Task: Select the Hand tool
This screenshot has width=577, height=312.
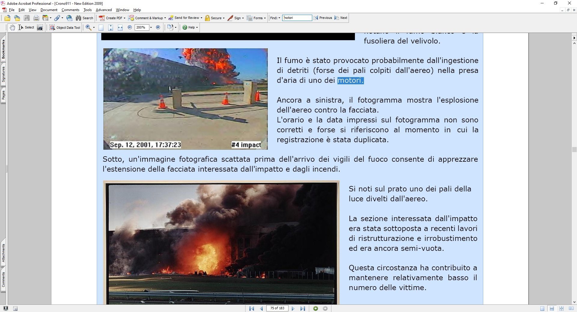Action: (12, 28)
